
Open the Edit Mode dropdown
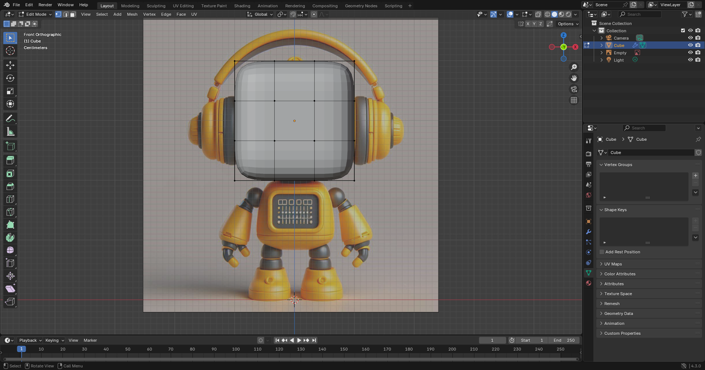[36, 14]
